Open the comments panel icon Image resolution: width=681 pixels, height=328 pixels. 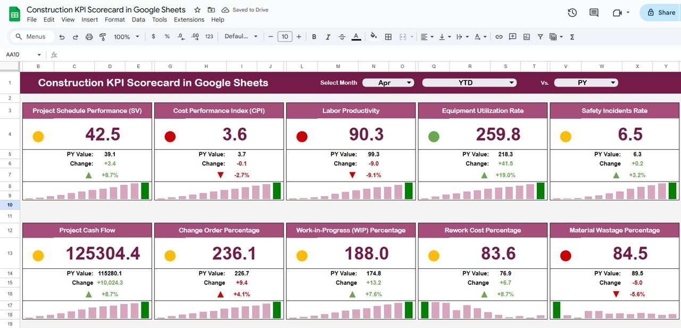pos(594,13)
